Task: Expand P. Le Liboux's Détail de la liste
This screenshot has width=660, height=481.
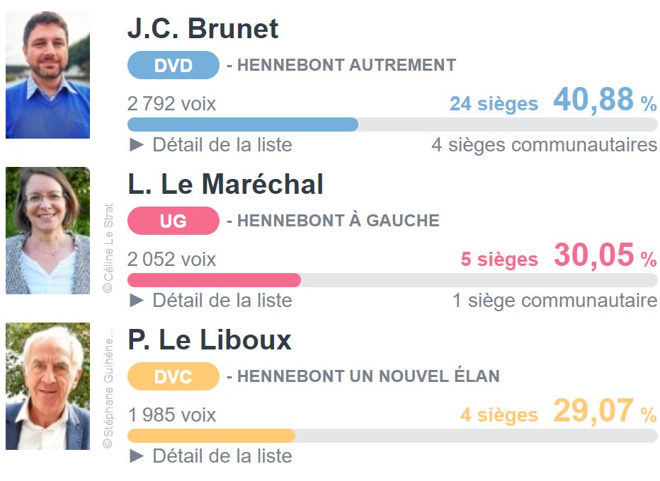Action: coord(210,456)
